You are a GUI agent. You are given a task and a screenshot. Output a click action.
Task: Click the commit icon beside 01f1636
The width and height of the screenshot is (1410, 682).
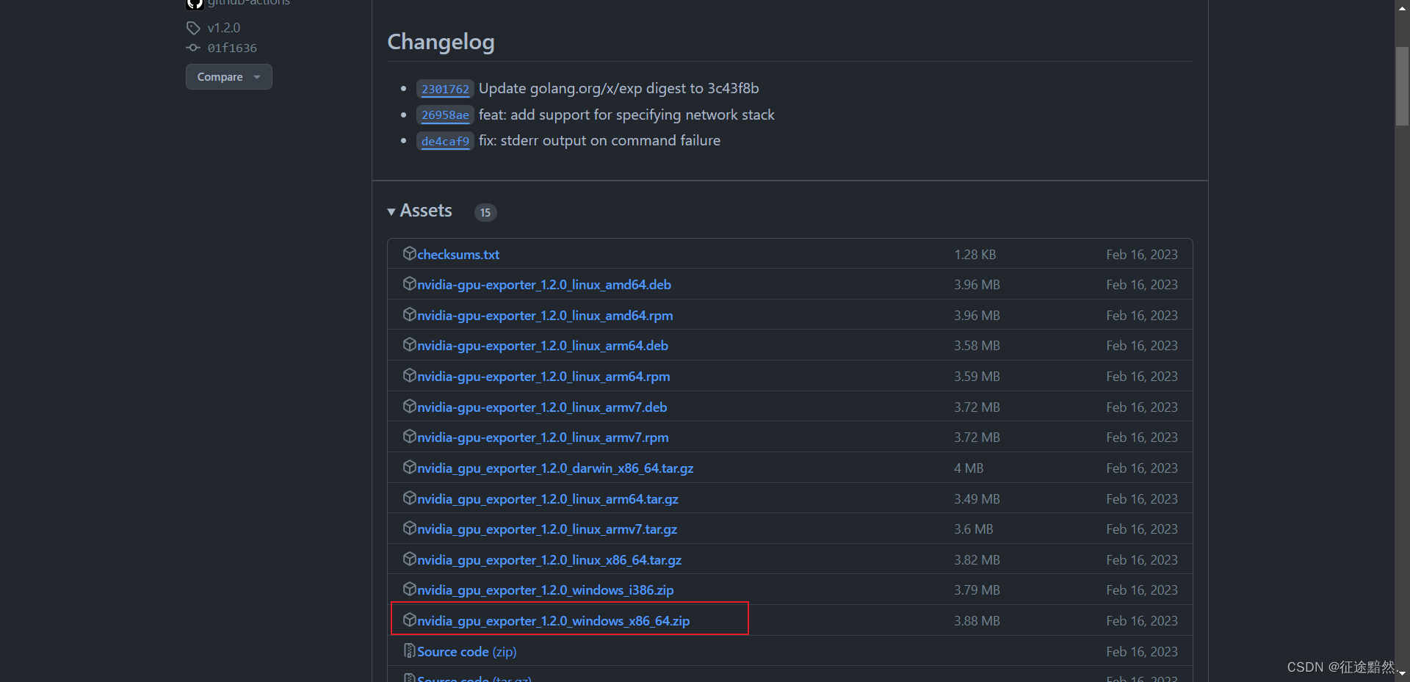pos(193,48)
